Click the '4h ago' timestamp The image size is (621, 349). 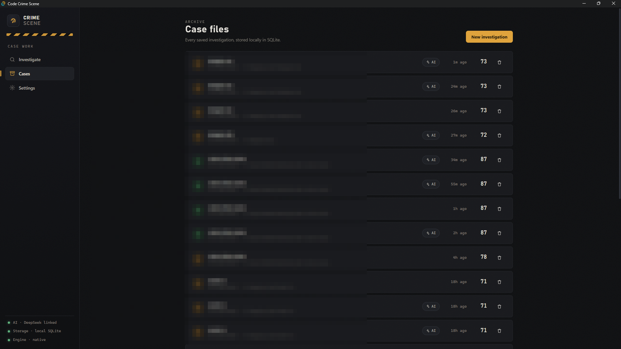[x=460, y=257]
